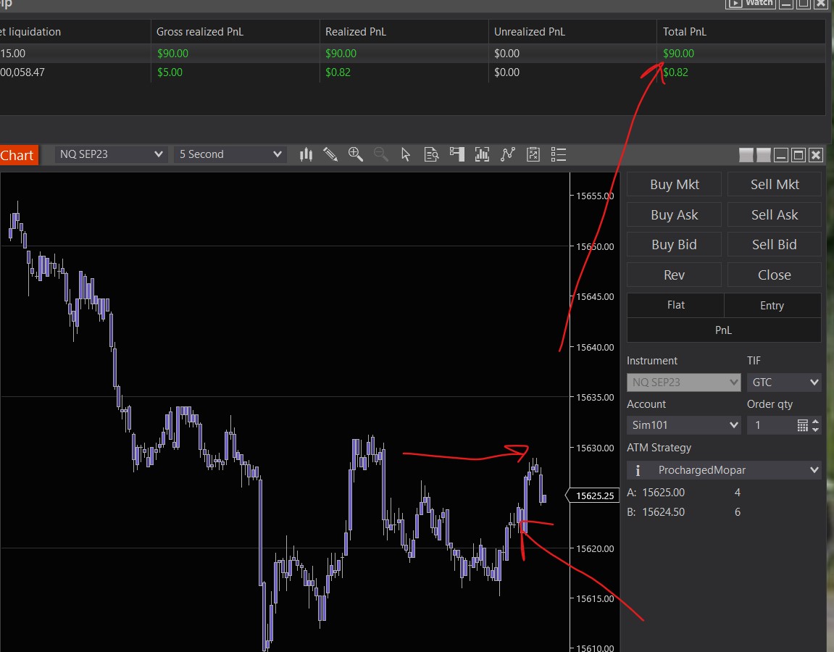Open the Data Series icon
Viewport: 834px width, 652px height.
click(482, 155)
